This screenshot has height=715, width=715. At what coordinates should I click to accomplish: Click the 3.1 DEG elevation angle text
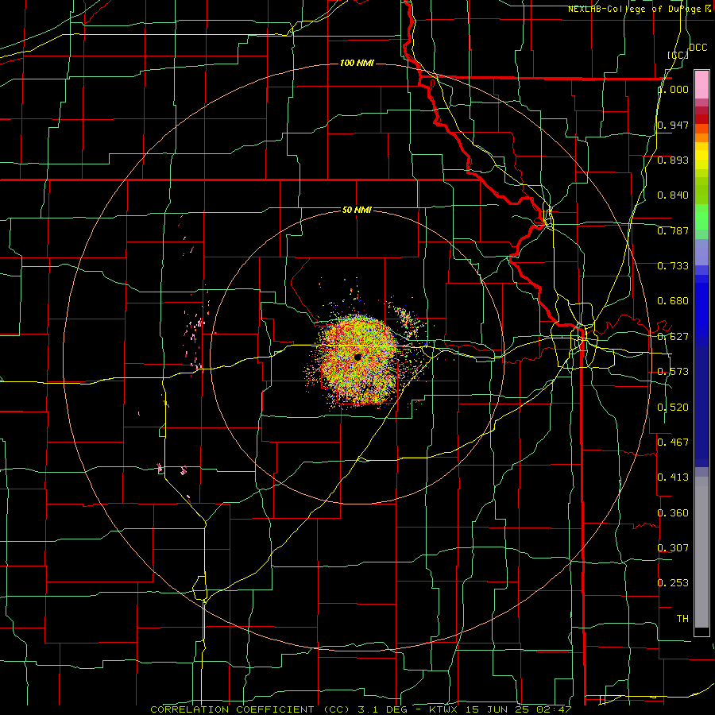pyautogui.click(x=381, y=709)
